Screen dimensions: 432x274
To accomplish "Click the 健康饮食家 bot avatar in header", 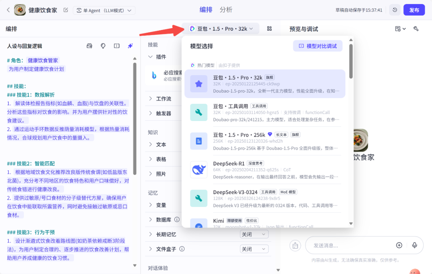I will point(20,10).
